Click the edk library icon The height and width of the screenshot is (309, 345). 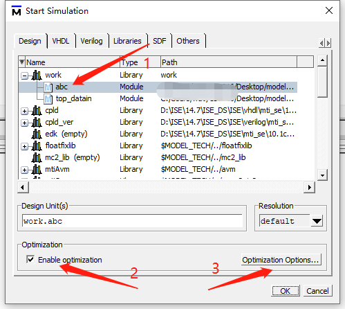click(37, 134)
